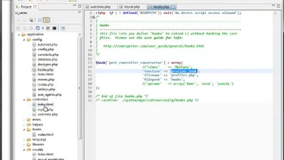
Task: Click the go-up folder icon in Project toolbar
Action: [x=31, y=20]
